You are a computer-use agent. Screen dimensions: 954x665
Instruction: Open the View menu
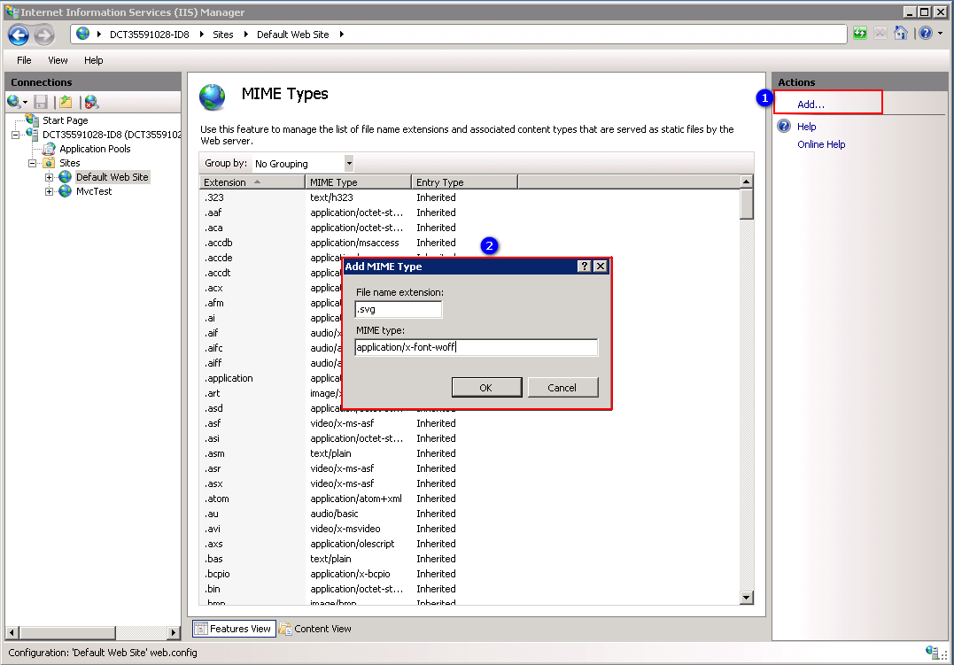pyautogui.click(x=58, y=60)
